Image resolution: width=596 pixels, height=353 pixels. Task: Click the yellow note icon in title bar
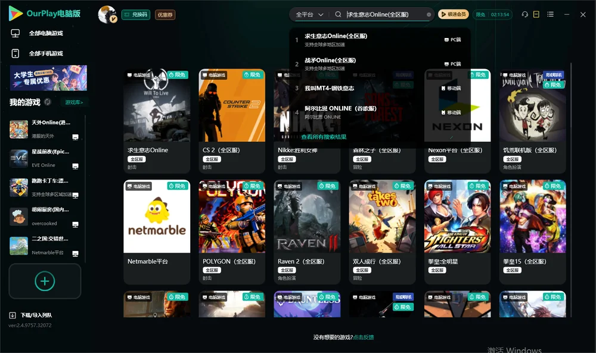[536, 14]
